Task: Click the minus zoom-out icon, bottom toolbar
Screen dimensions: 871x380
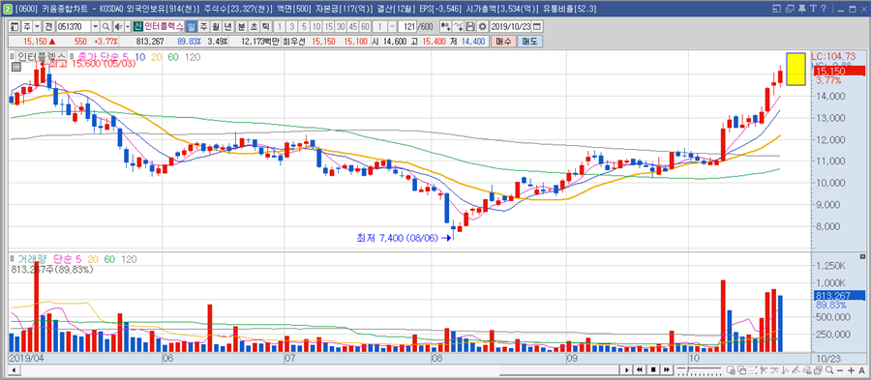Action: 840,370
